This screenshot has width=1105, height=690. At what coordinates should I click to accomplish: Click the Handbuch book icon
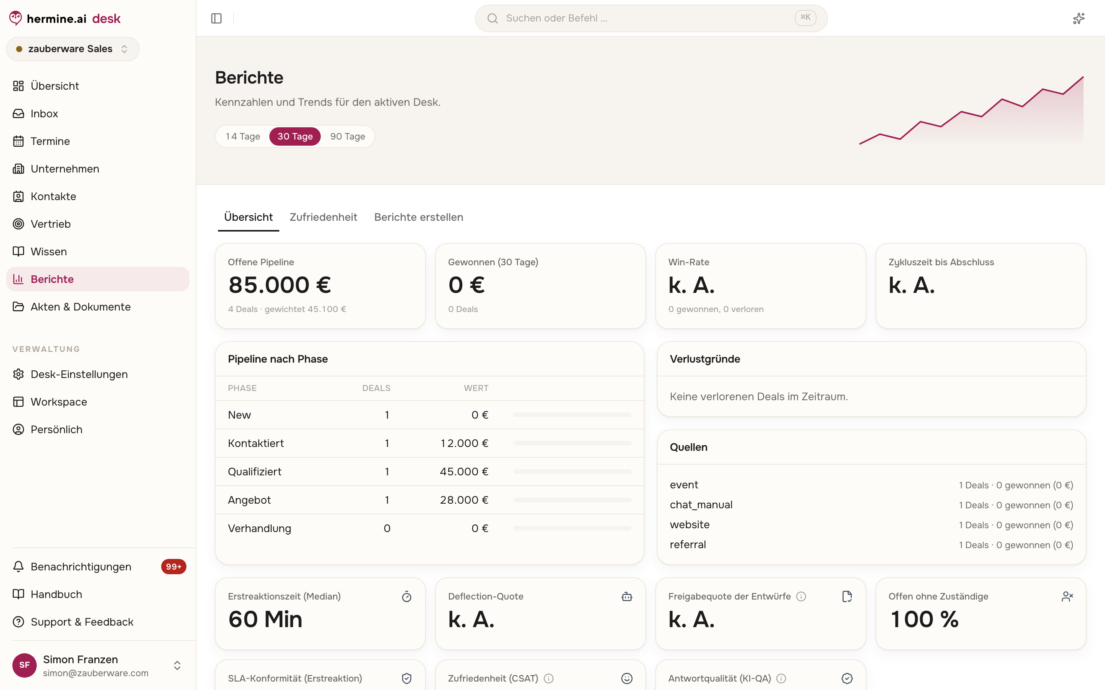click(x=18, y=594)
